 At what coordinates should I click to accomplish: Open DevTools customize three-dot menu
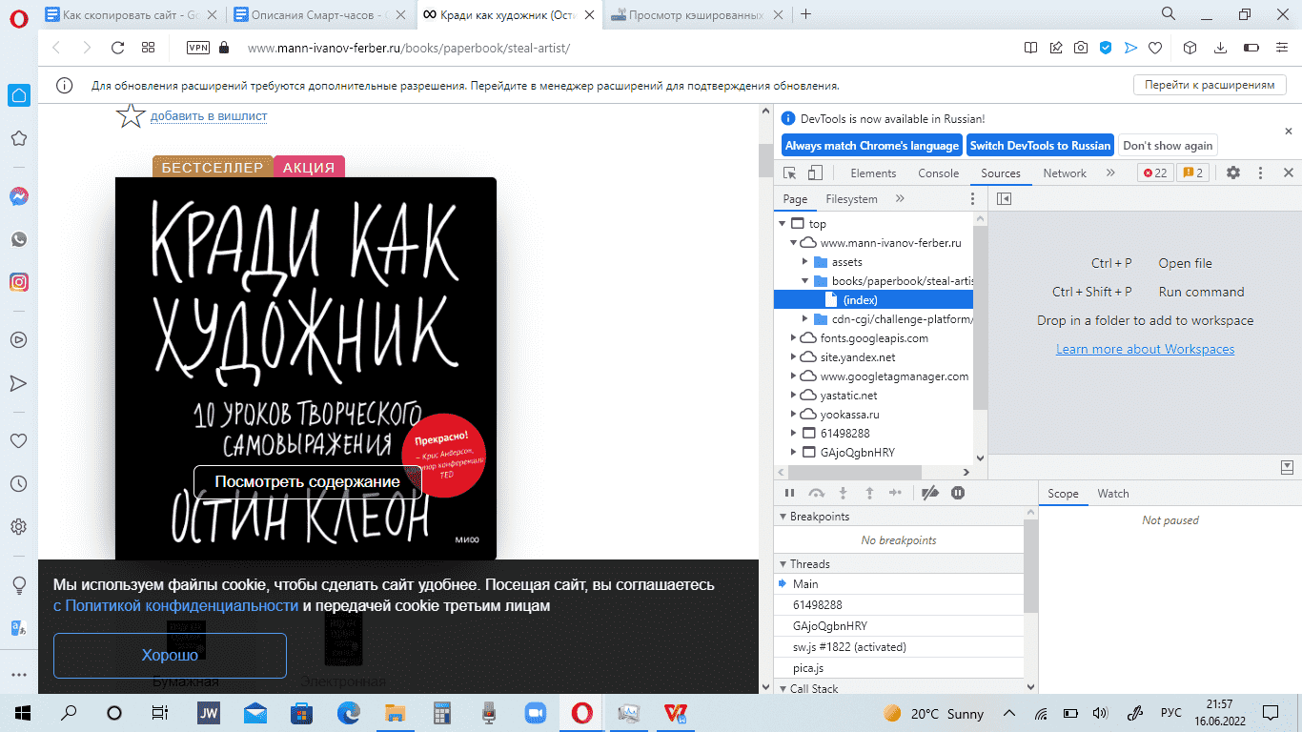coord(1260,173)
